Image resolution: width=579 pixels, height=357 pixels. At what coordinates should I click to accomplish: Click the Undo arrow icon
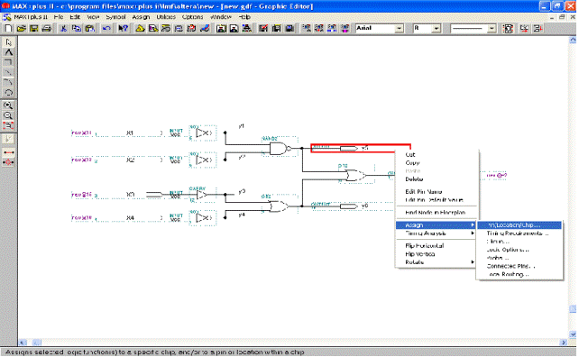106,29
